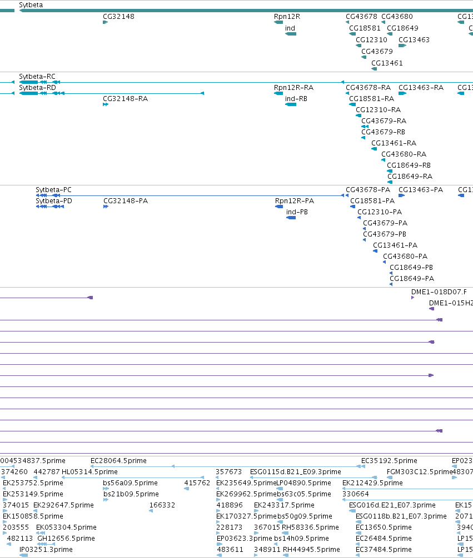473x558 pixels.
Task: Select the bs21b09.5prime EST label
Action: coord(131,494)
